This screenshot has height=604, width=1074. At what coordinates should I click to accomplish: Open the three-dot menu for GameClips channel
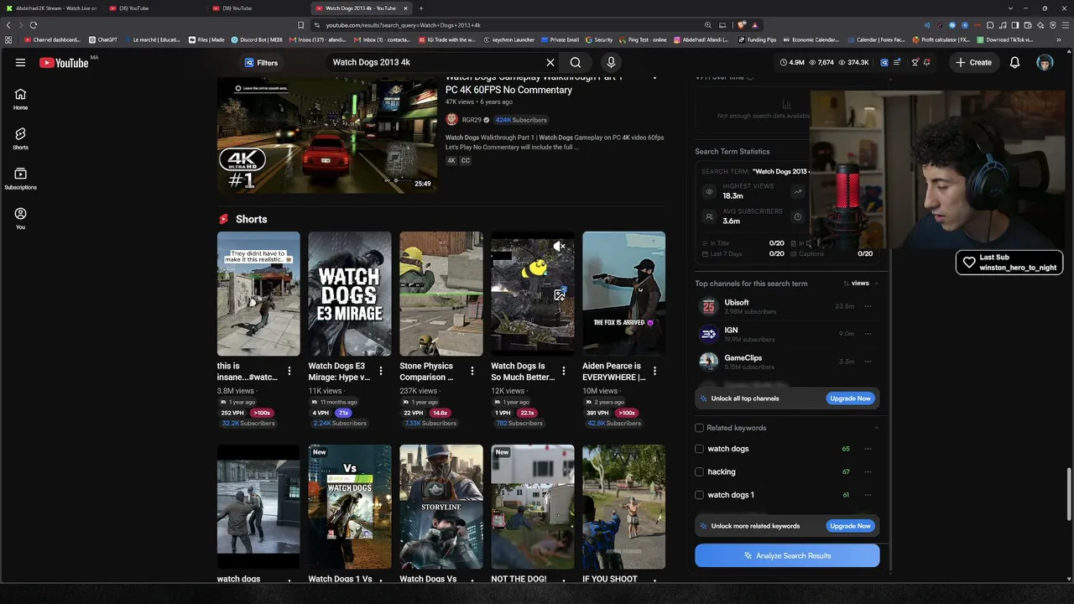coord(868,362)
